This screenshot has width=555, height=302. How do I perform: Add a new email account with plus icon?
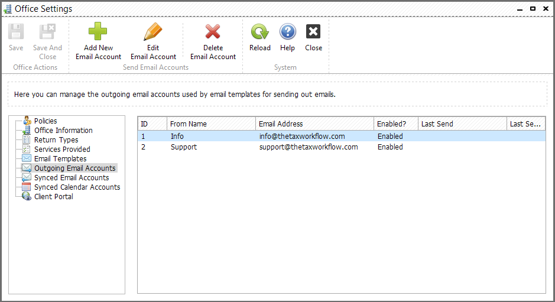[x=98, y=31]
